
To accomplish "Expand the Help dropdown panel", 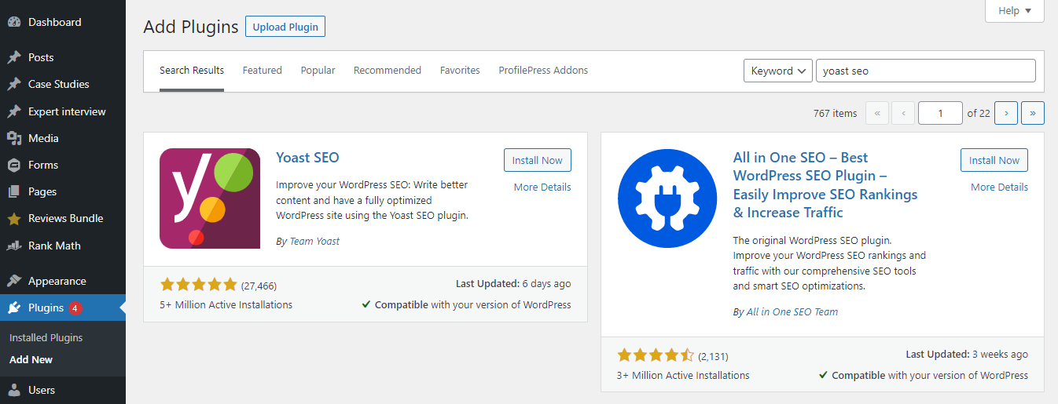I will click(1015, 11).
